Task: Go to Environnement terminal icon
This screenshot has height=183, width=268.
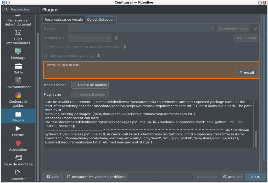Action: click(x=18, y=80)
